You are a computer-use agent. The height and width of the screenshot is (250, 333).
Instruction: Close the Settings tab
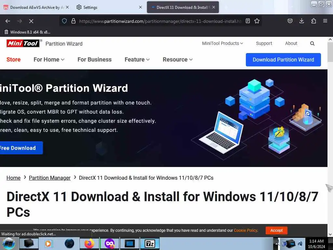coord(140,7)
